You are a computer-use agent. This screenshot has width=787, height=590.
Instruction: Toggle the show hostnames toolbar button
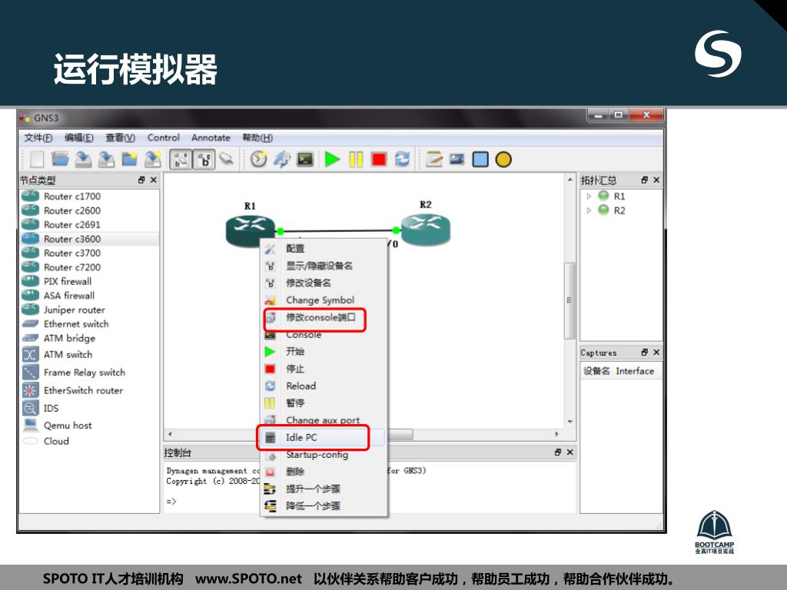[204, 160]
